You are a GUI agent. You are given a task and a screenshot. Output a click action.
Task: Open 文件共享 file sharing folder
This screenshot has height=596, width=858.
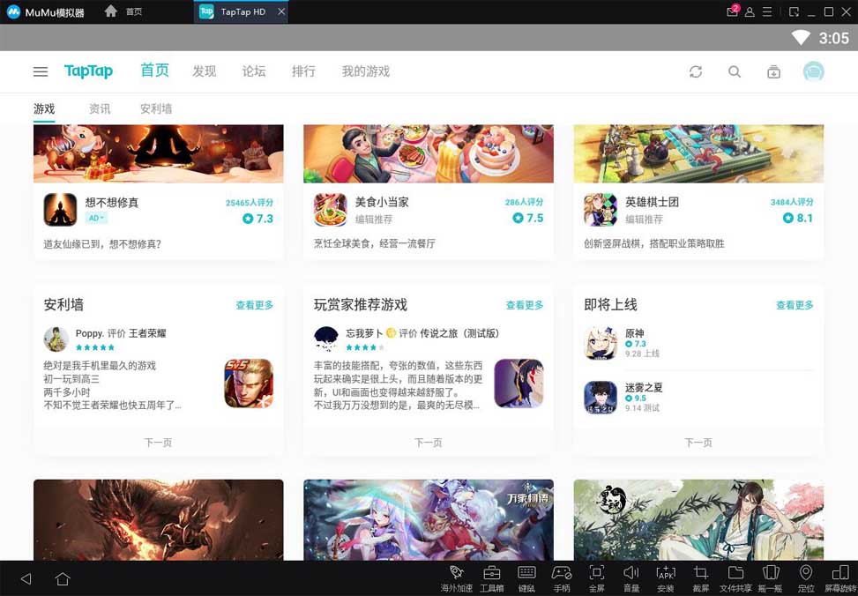click(x=735, y=579)
